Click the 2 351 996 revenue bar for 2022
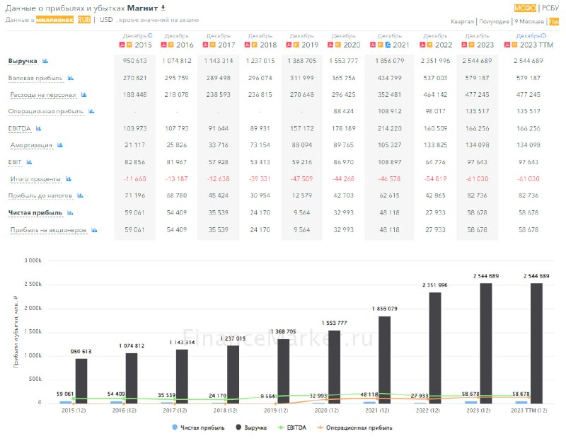 pos(435,348)
